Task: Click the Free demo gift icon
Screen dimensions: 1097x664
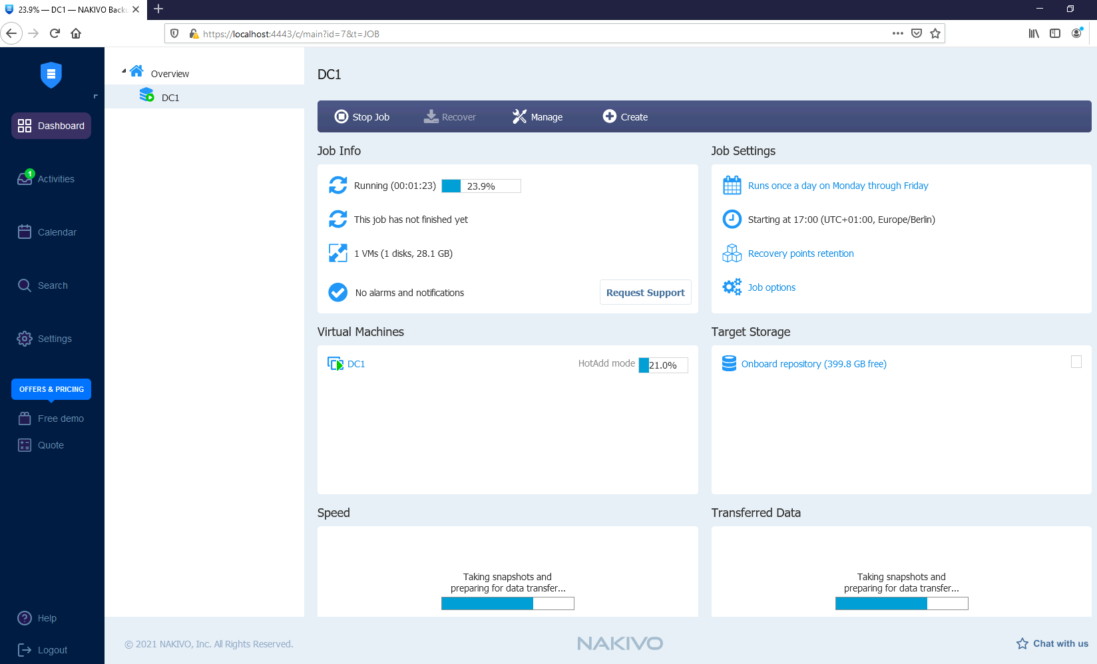Action: tap(25, 418)
